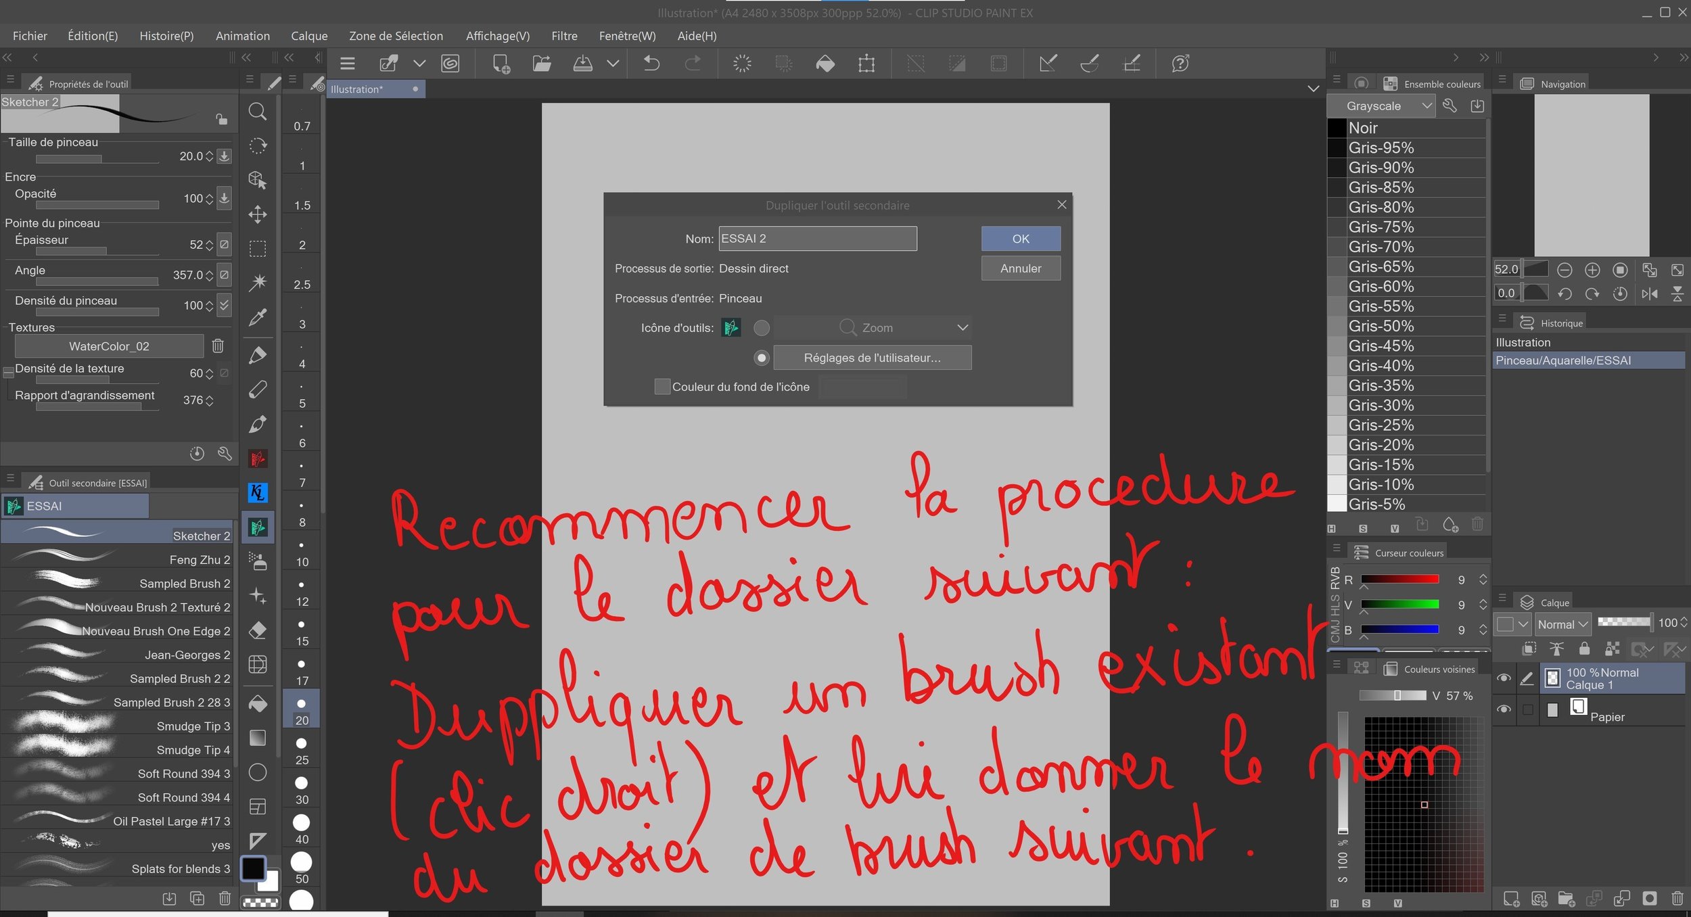This screenshot has height=917, width=1691.
Task: Select the rectangular Selection marquee tool
Action: pyautogui.click(x=257, y=248)
